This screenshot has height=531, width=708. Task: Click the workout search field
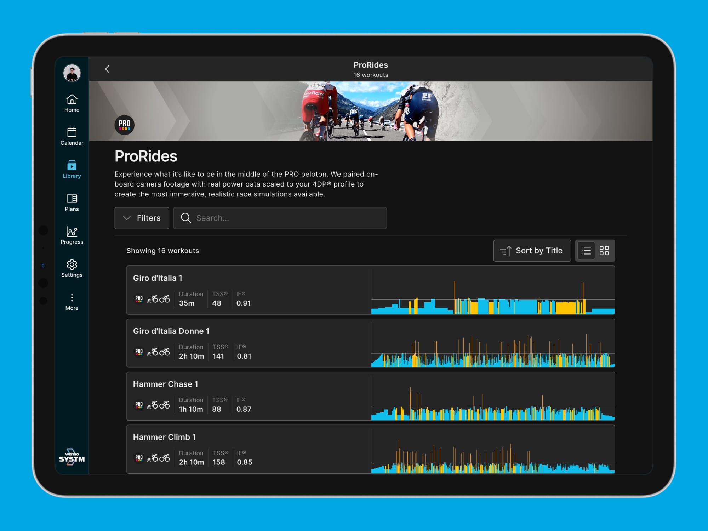(x=280, y=218)
